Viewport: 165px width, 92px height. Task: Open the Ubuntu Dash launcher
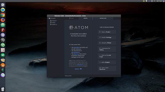click(3, 5)
